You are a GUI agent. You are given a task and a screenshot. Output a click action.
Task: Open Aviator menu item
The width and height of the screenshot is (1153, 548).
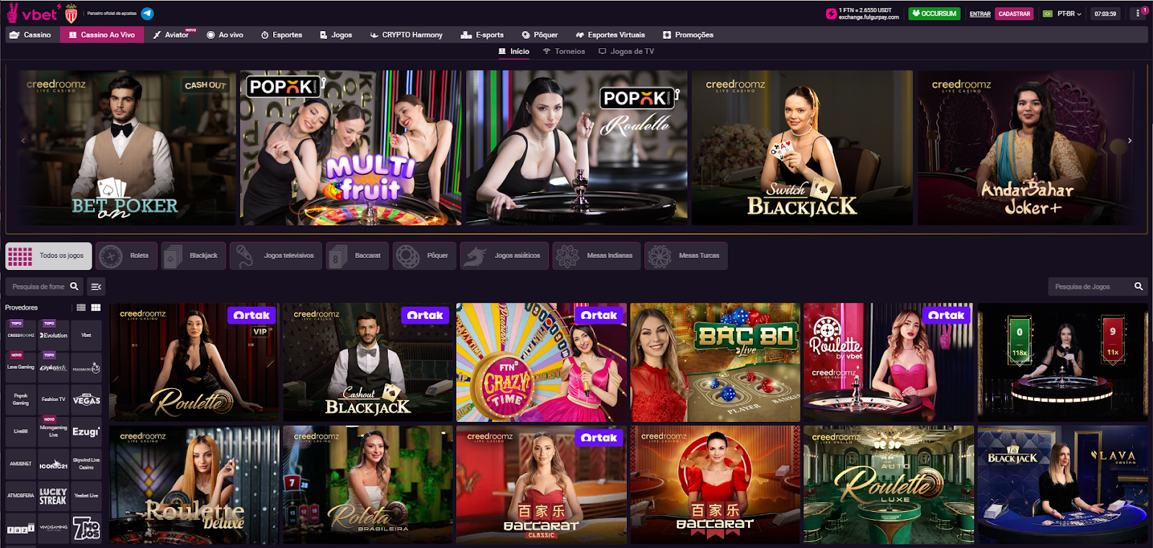(x=172, y=35)
